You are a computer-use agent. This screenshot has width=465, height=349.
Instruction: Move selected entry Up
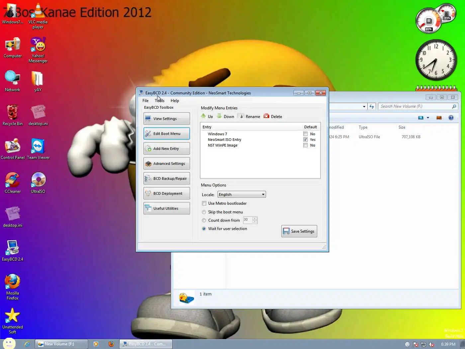[207, 116]
